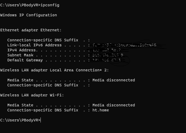Click the Ethernet Connection-specific DNS Suffix label
The height and width of the screenshot is (133, 186).
pos(43,40)
